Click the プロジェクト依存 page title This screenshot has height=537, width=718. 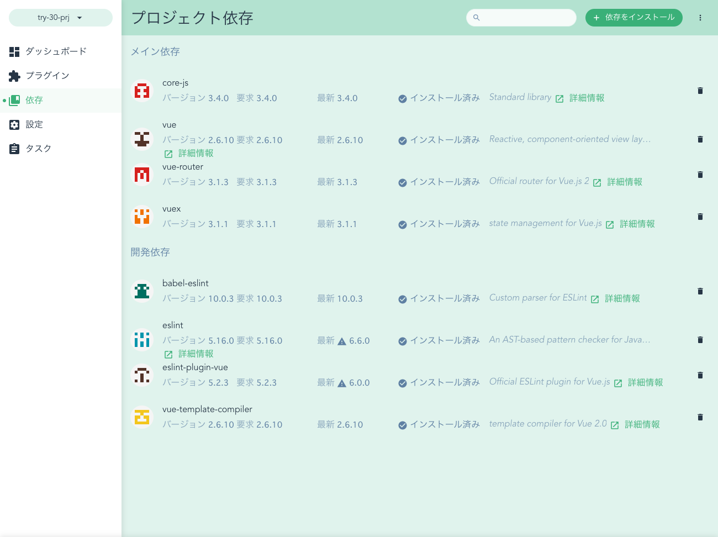pyautogui.click(x=192, y=18)
